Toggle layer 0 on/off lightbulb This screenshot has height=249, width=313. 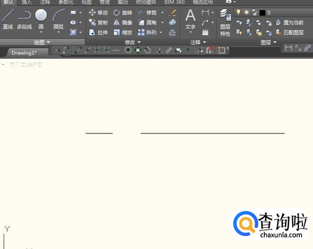tap(238, 12)
